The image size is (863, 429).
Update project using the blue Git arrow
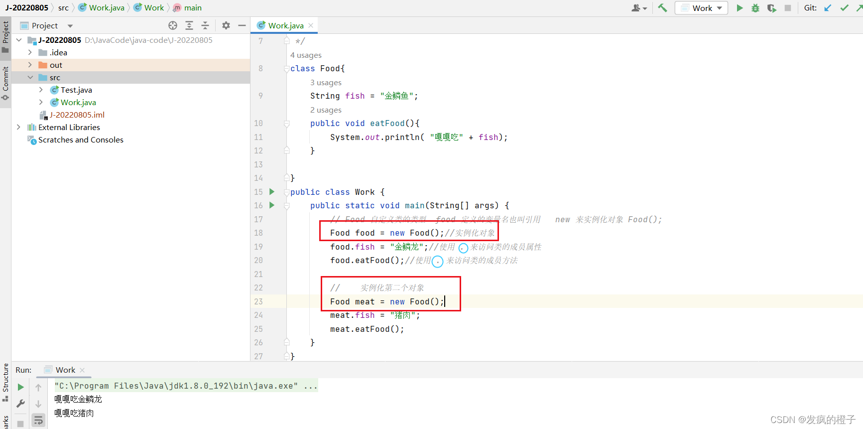(x=828, y=8)
